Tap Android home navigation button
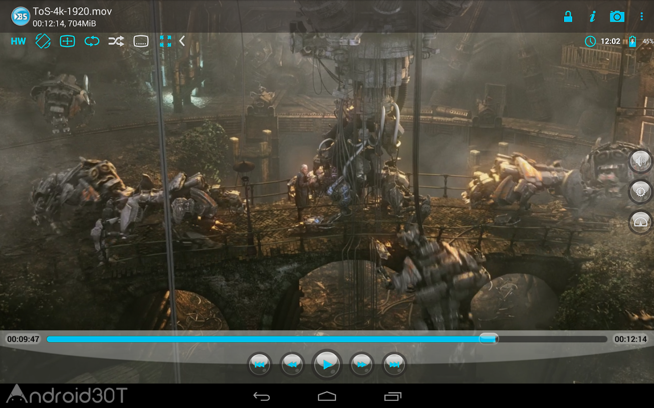The width and height of the screenshot is (654, 408). 327,397
